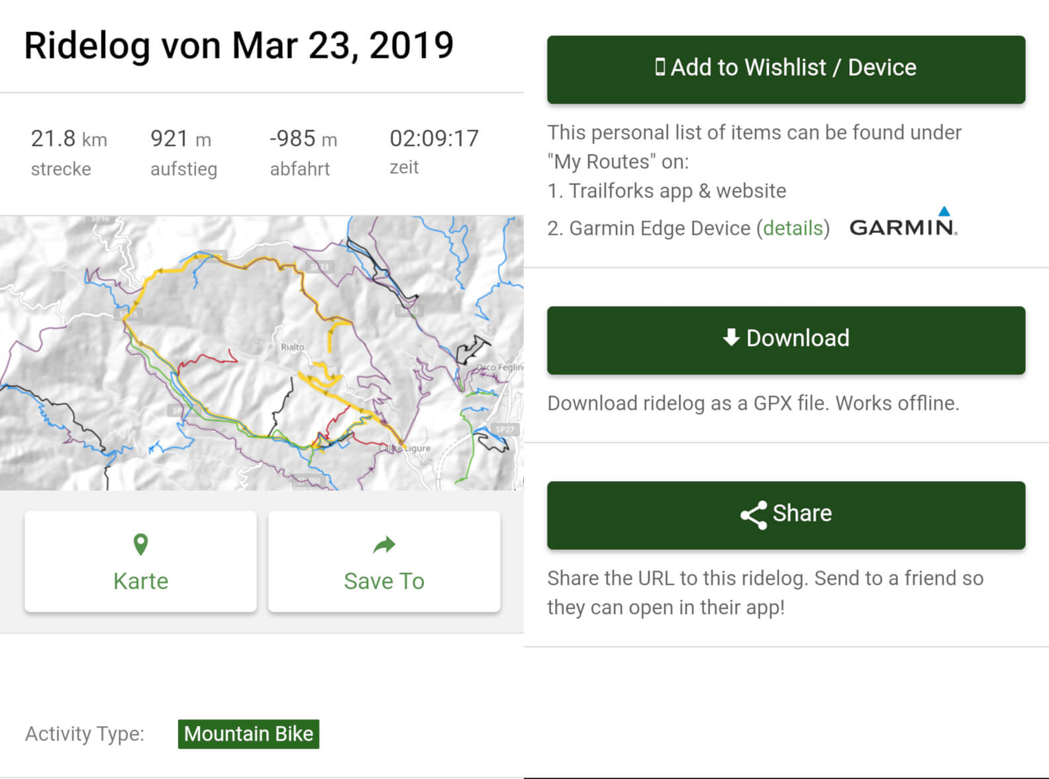Click the share network icon

tap(753, 514)
